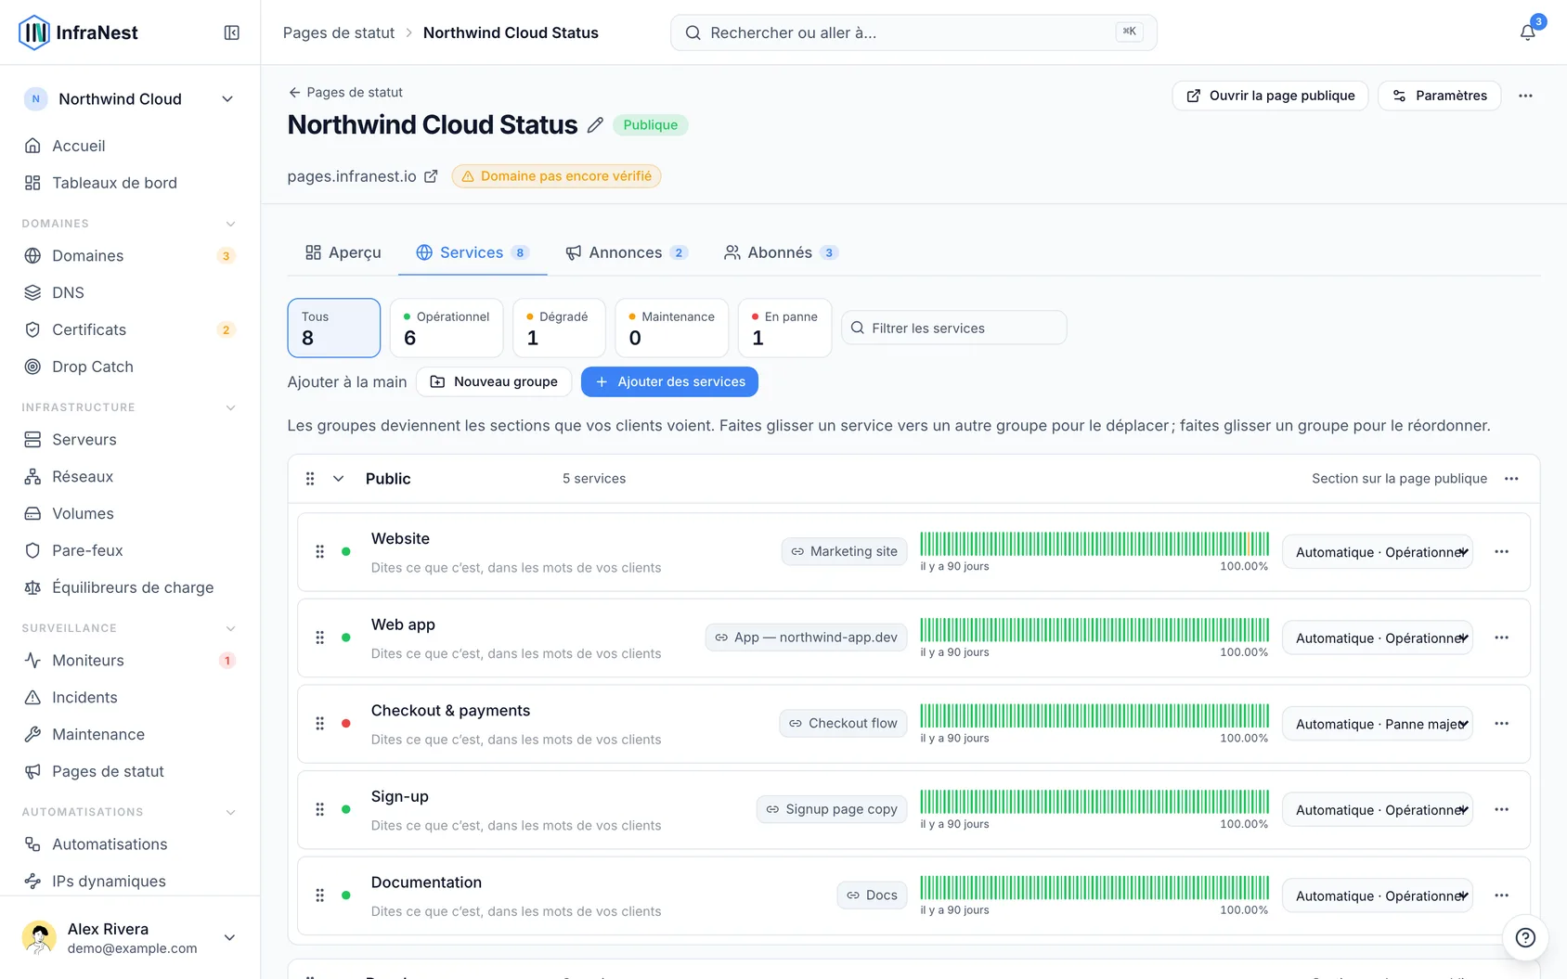The width and height of the screenshot is (1567, 979).
Task: Open the notifications bell
Action: pos(1527,32)
